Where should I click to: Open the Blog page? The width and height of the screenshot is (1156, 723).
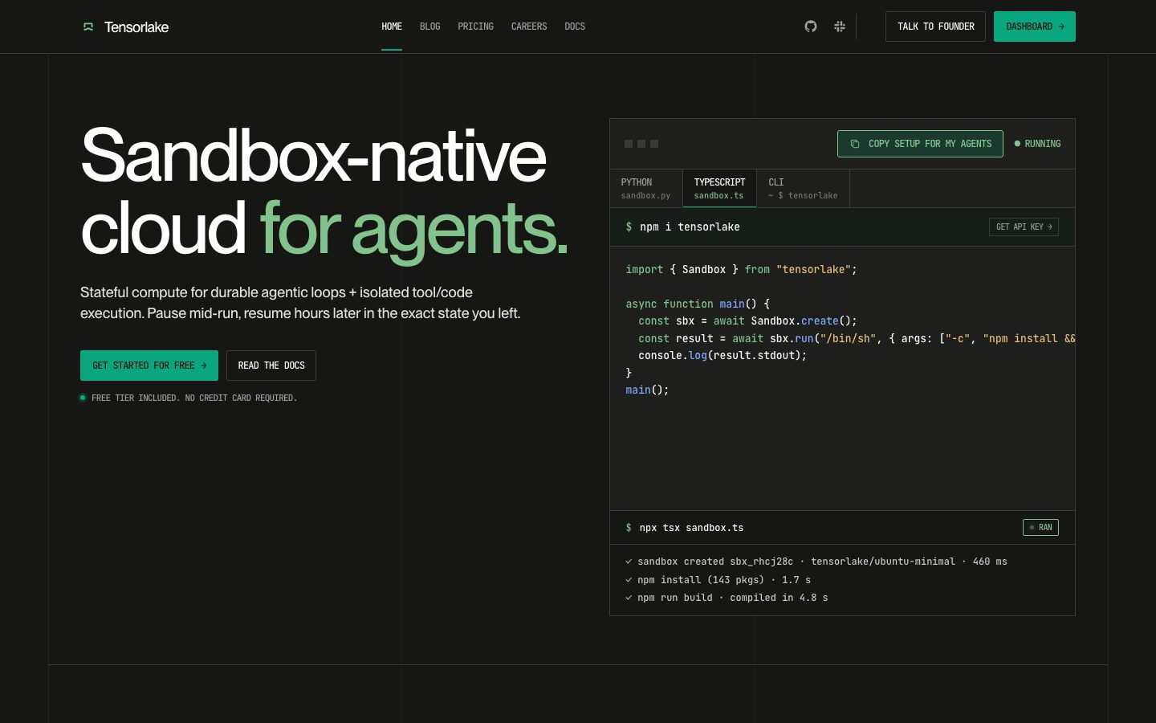click(x=430, y=27)
